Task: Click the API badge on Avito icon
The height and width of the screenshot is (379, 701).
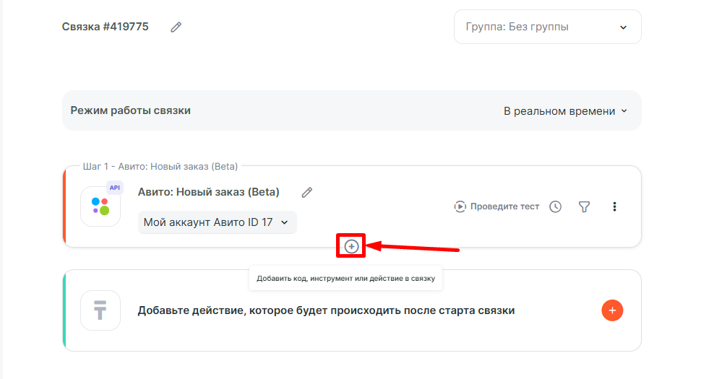Action: [114, 187]
